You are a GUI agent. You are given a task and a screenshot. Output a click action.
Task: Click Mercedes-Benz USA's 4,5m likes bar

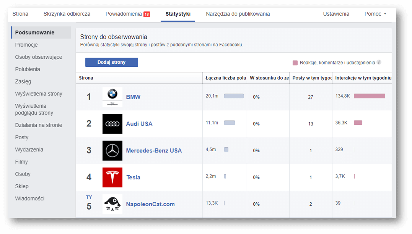226,150
